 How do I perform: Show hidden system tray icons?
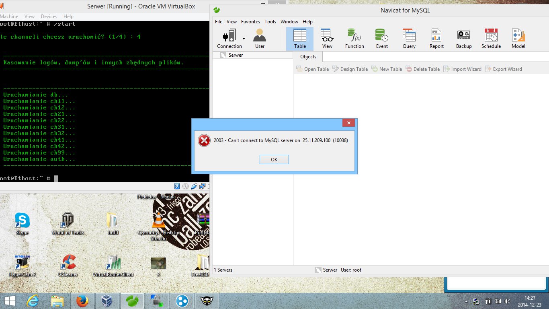(x=467, y=301)
